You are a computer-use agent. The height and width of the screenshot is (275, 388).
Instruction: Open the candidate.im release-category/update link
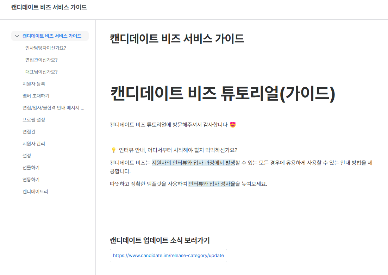pyautogui.click(x=168, y=255)
